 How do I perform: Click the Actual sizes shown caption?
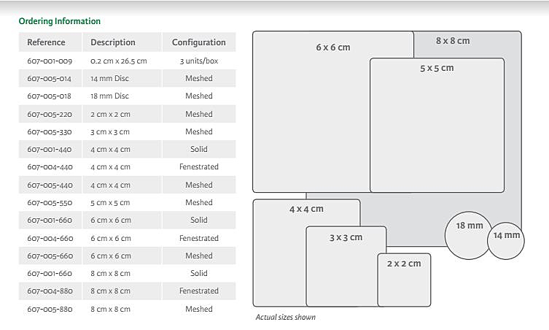coord(286,318)
